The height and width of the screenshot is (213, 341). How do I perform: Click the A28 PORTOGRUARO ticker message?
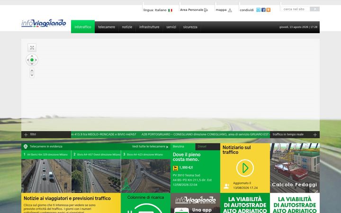tap(206, 134)
